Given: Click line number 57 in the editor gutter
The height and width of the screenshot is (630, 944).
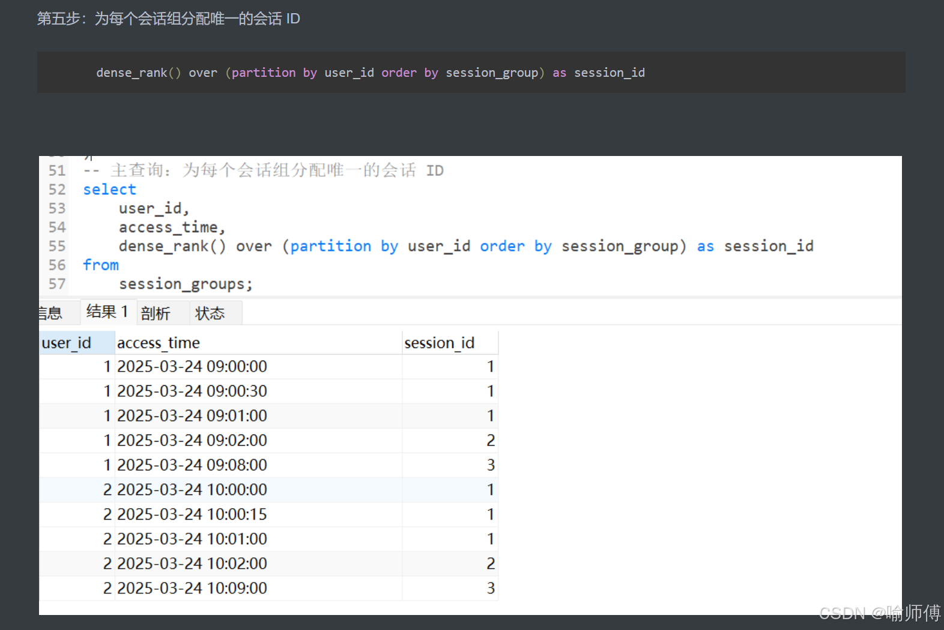Looking at the screenshot, I should tap(57, 284).
